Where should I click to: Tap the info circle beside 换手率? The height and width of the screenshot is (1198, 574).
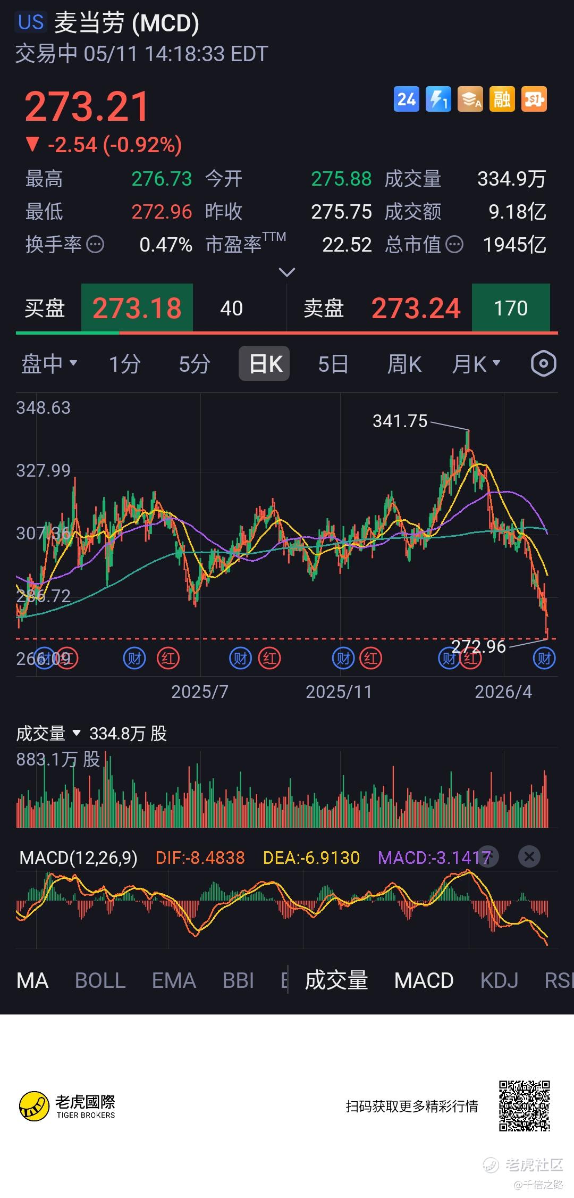click(95, 245)
